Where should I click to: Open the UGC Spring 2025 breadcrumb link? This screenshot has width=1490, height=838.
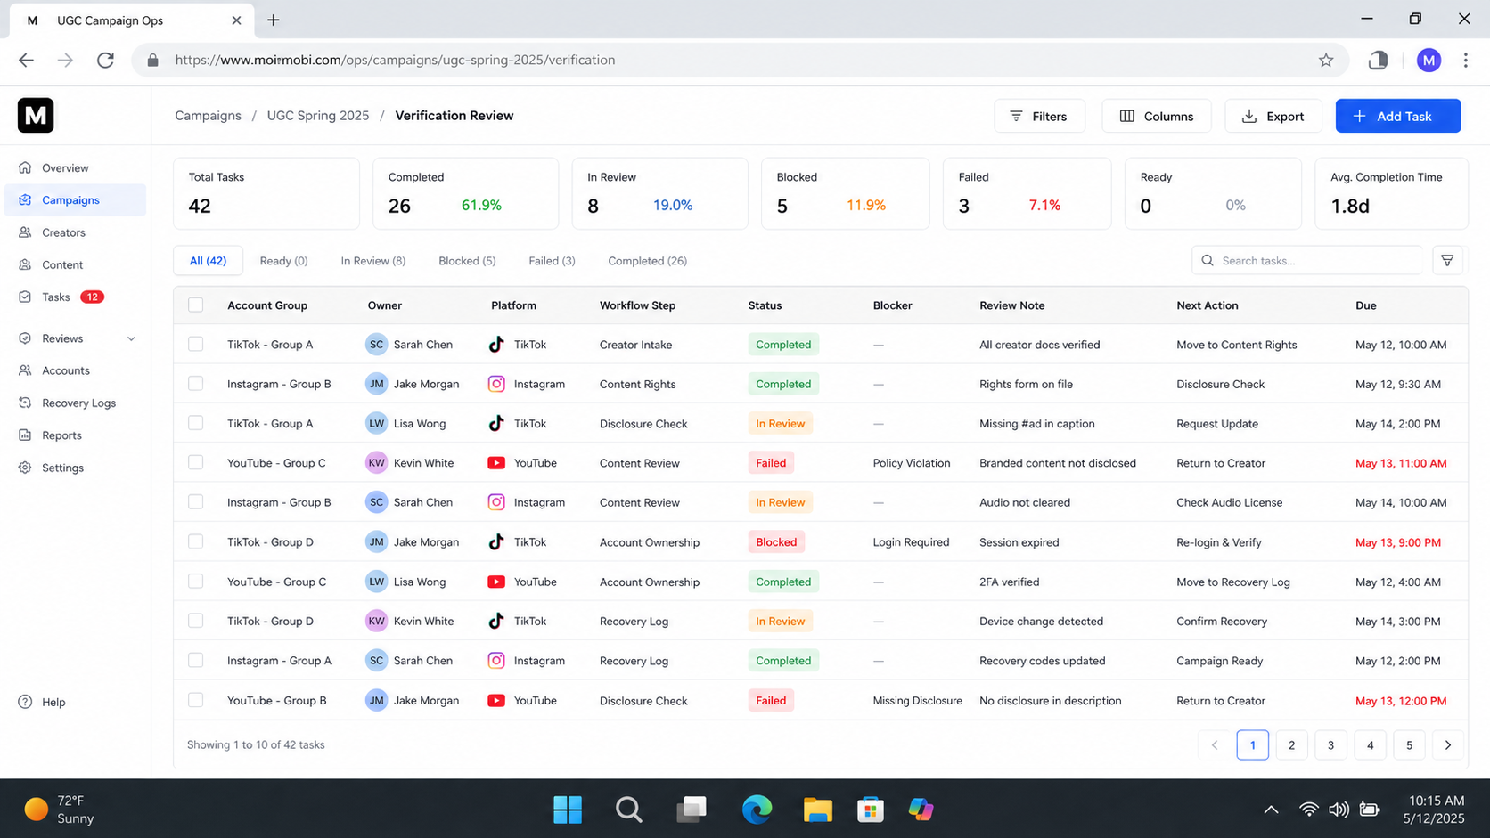[318, 116]
